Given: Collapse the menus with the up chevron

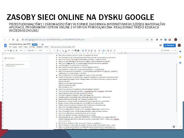Looking at the screenshot, I should click(x=175, y=50).
